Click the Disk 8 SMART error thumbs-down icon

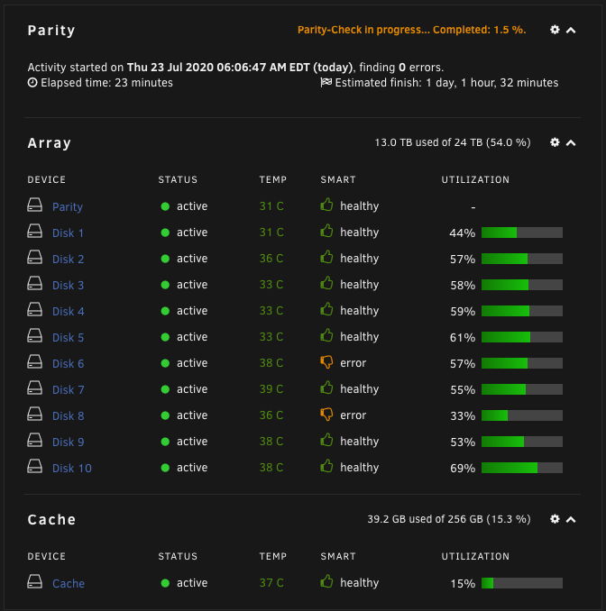[326, 415]
